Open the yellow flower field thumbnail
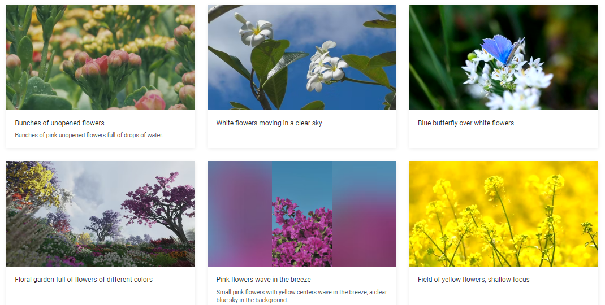This screenshot has width=605, height=305. 504,213
